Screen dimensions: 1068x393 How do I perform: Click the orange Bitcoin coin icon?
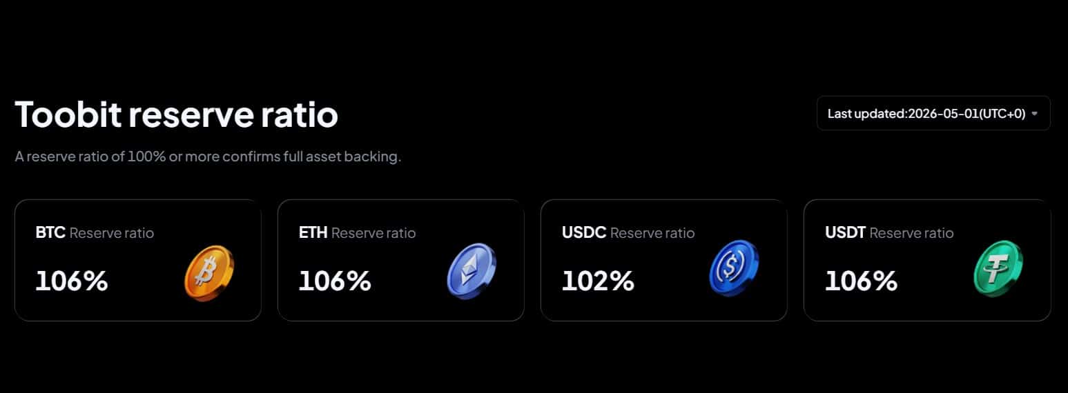click(209, 273)
